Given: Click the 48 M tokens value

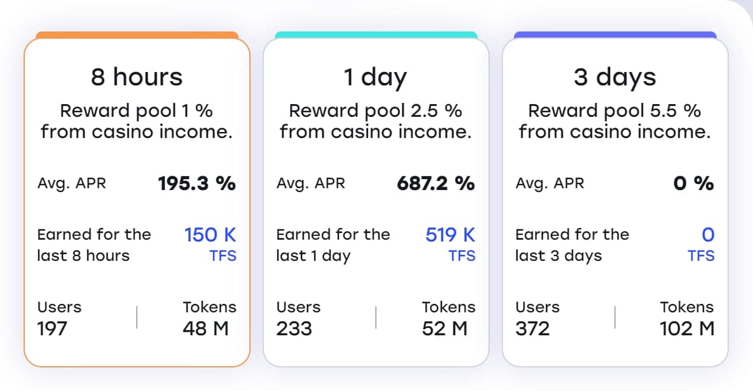Looking at the screenshot, I should click(x=206, y=329).
